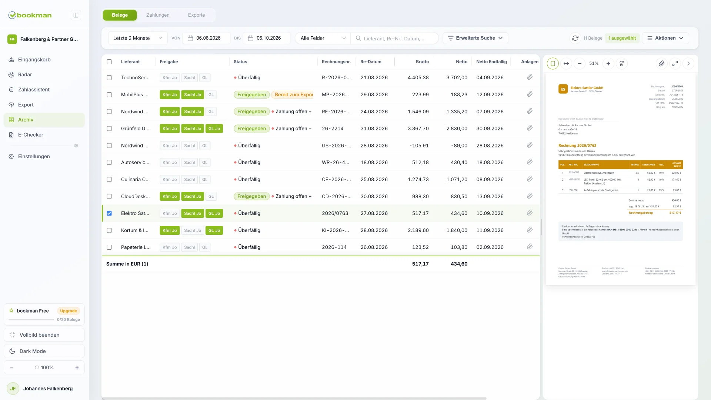Viewport: 711px width, 400px height.
Task: Check the CloudDesk row checkbox
Action: coord(109,196)
